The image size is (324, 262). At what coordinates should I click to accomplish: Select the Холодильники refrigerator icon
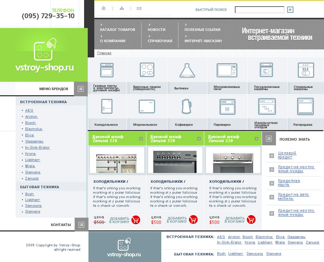pyautogui.click(x=107, y=106)
